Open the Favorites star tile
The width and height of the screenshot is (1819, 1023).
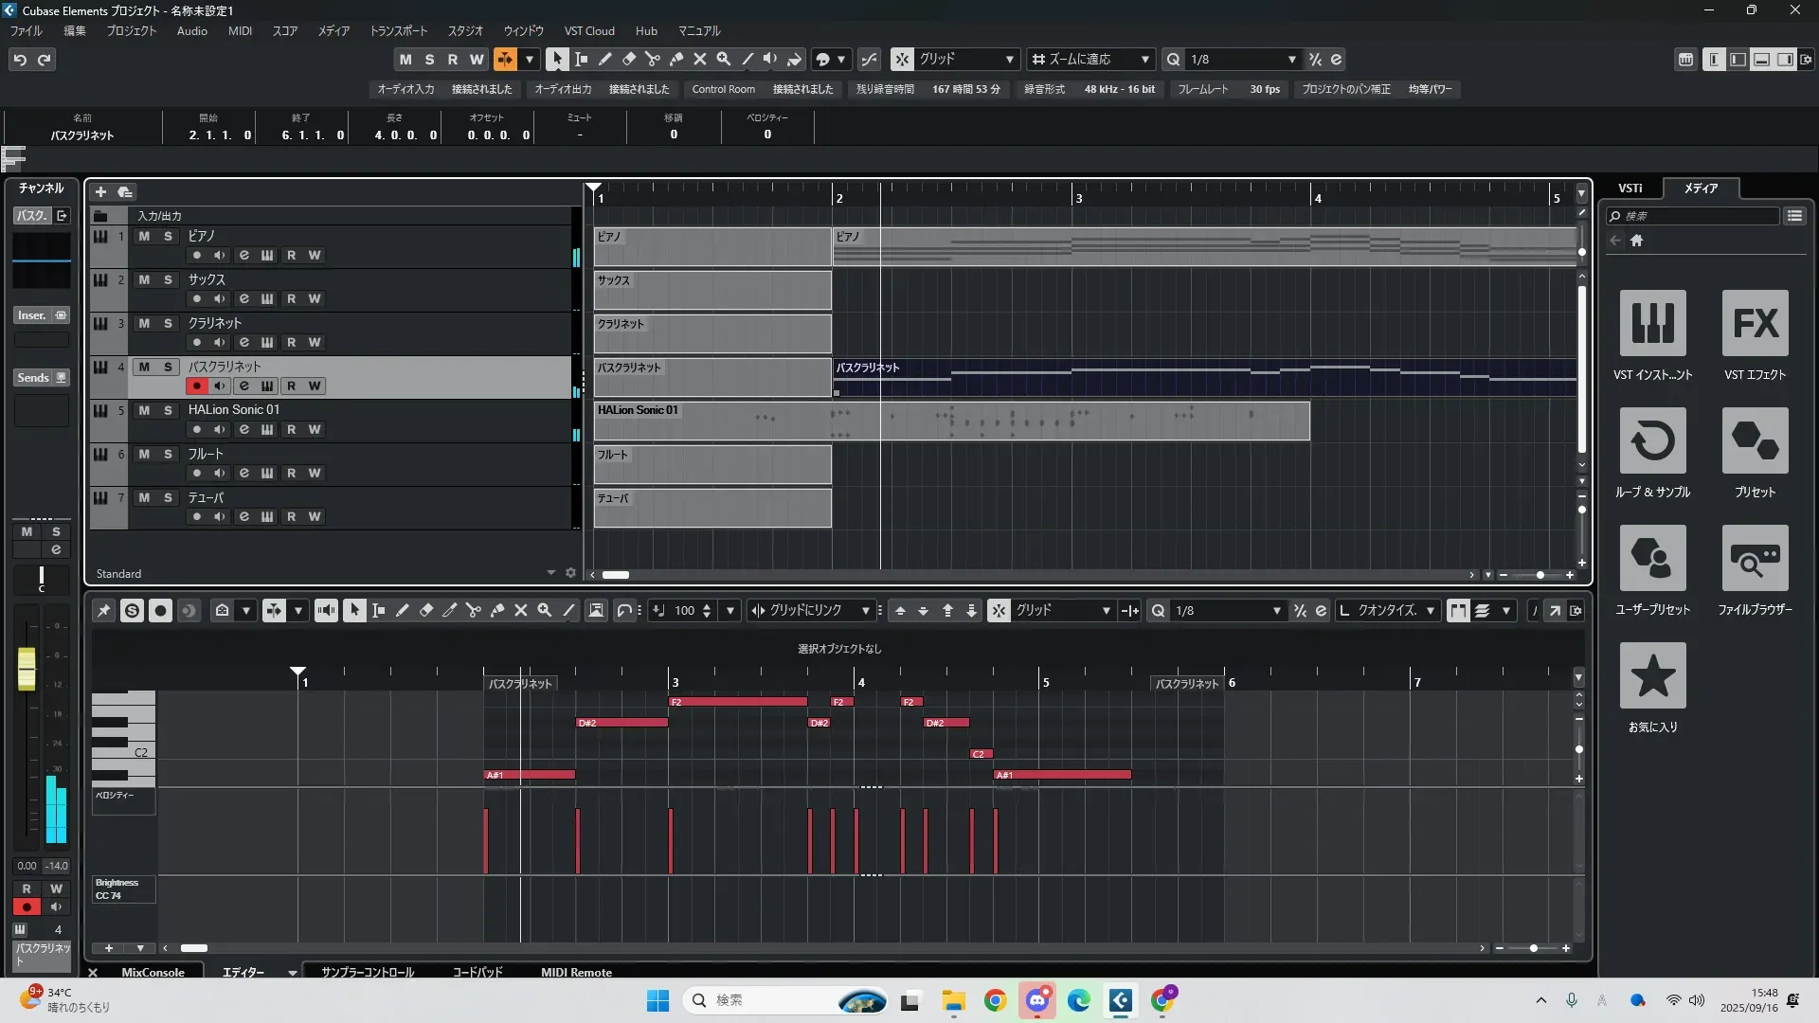coord(1652,675)
